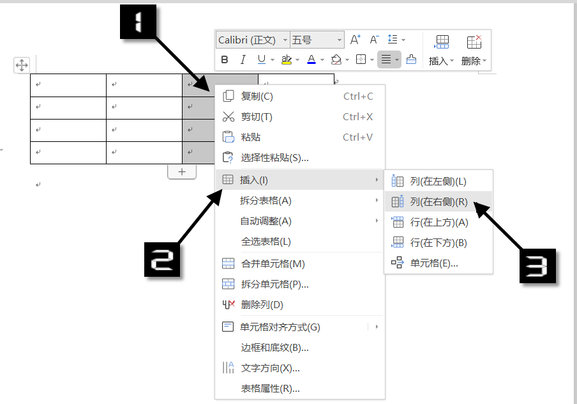577x404 pixels.
Task: Open line spacing icon
Action: (x=393, y=39)
